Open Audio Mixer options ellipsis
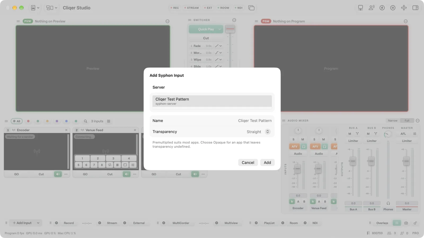This screenshot has width=424, height=238. [x=418, y=121]
